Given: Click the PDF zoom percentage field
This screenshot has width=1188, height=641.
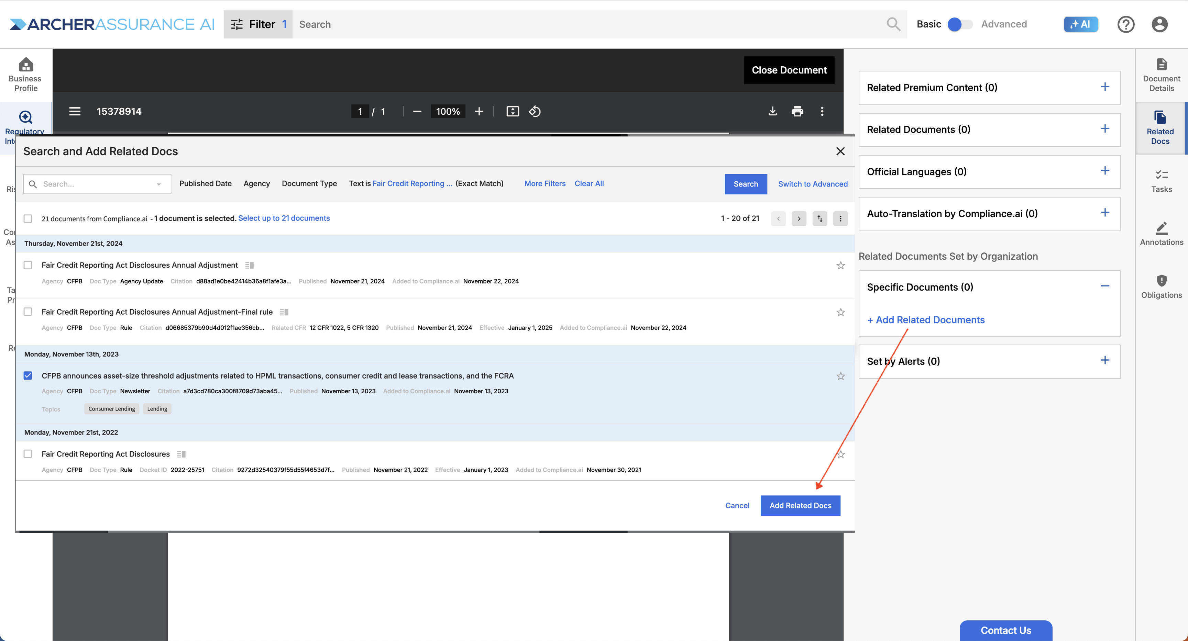Looking at the screenshot, I should point(447,111).
